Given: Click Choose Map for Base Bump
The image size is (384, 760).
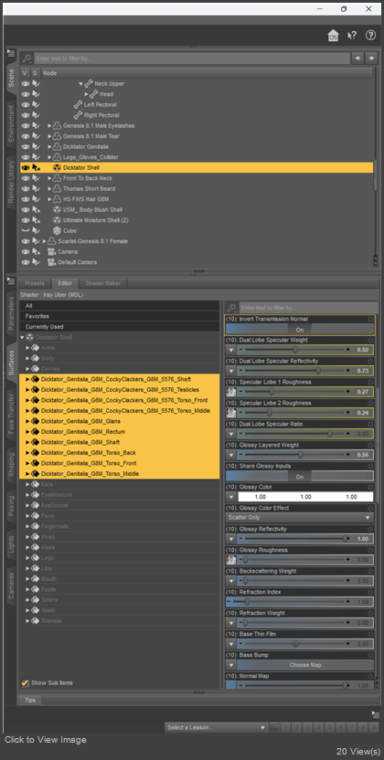Looking at the screenshot, I should [305, 665].
